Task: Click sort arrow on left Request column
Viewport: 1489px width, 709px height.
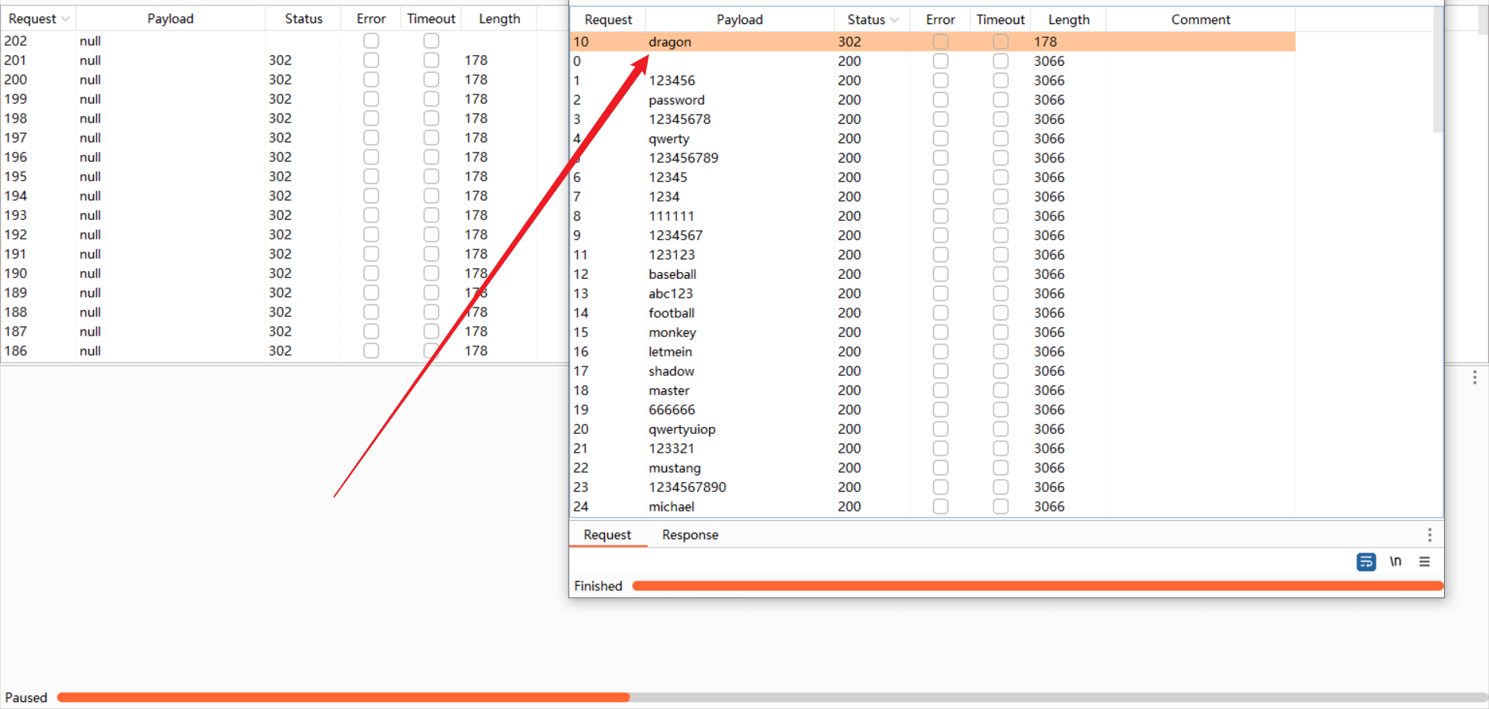Action: 66,19
